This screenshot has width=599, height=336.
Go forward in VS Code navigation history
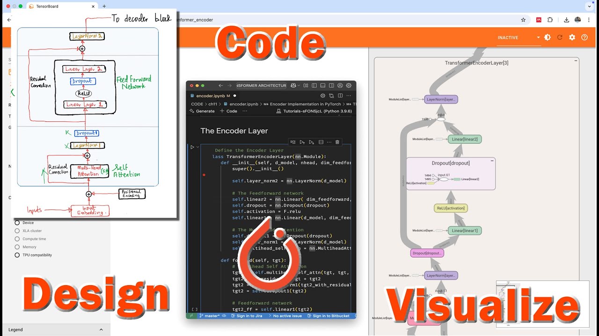pyautogui.click(x=229, y=85)
